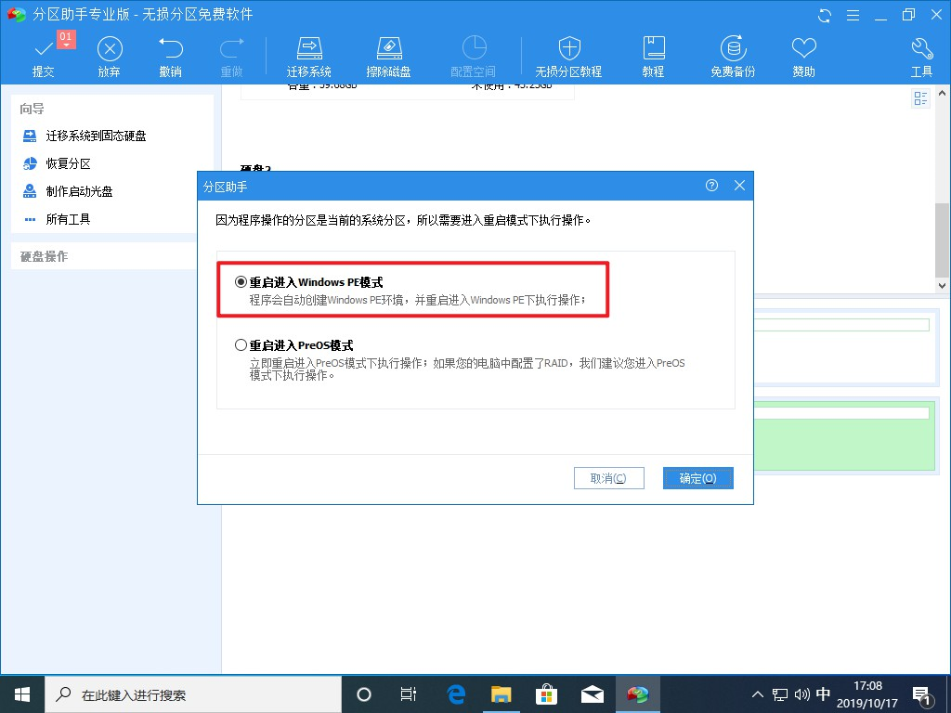Select 重启进入PreOS模式 option
This screenshot has width=951, height=713.
(x=241, y=345)
